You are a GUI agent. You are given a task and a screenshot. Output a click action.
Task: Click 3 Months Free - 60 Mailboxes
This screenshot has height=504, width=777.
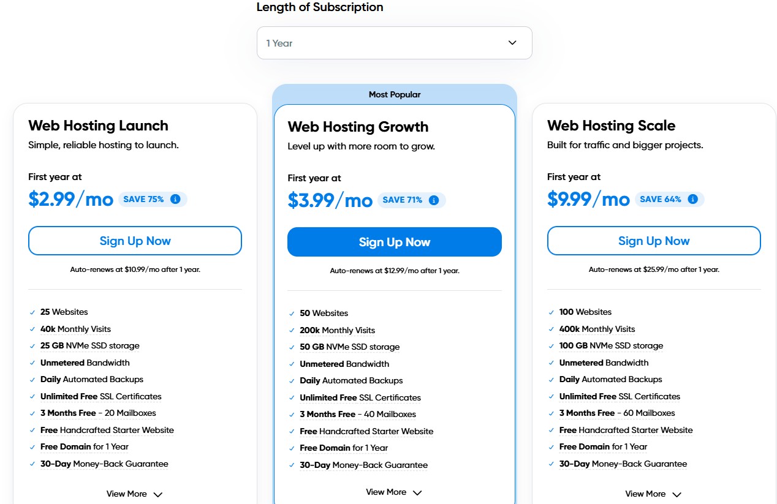(616, 413)
